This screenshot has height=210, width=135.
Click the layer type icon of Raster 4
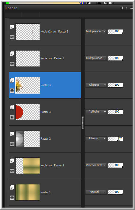click(12, 80)
